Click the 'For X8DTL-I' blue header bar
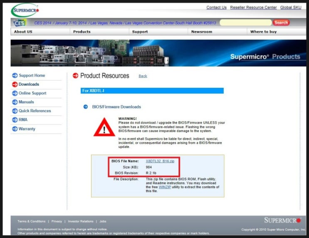This screenshot has width=309, height=238. (152, 91)
